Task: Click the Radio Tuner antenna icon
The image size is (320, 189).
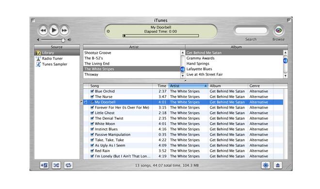Action: click(x=38, y=59)
